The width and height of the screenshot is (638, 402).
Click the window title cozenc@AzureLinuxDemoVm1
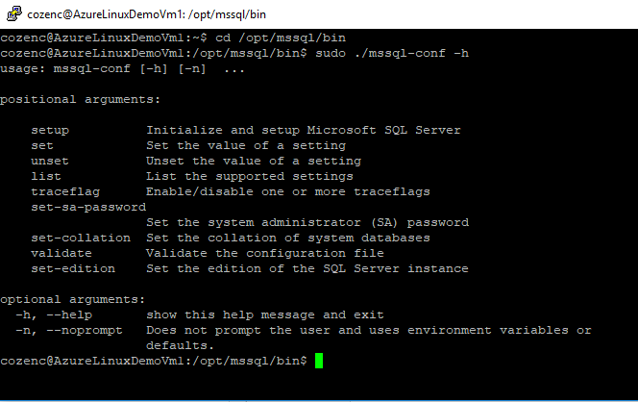(x=146, y=14)
